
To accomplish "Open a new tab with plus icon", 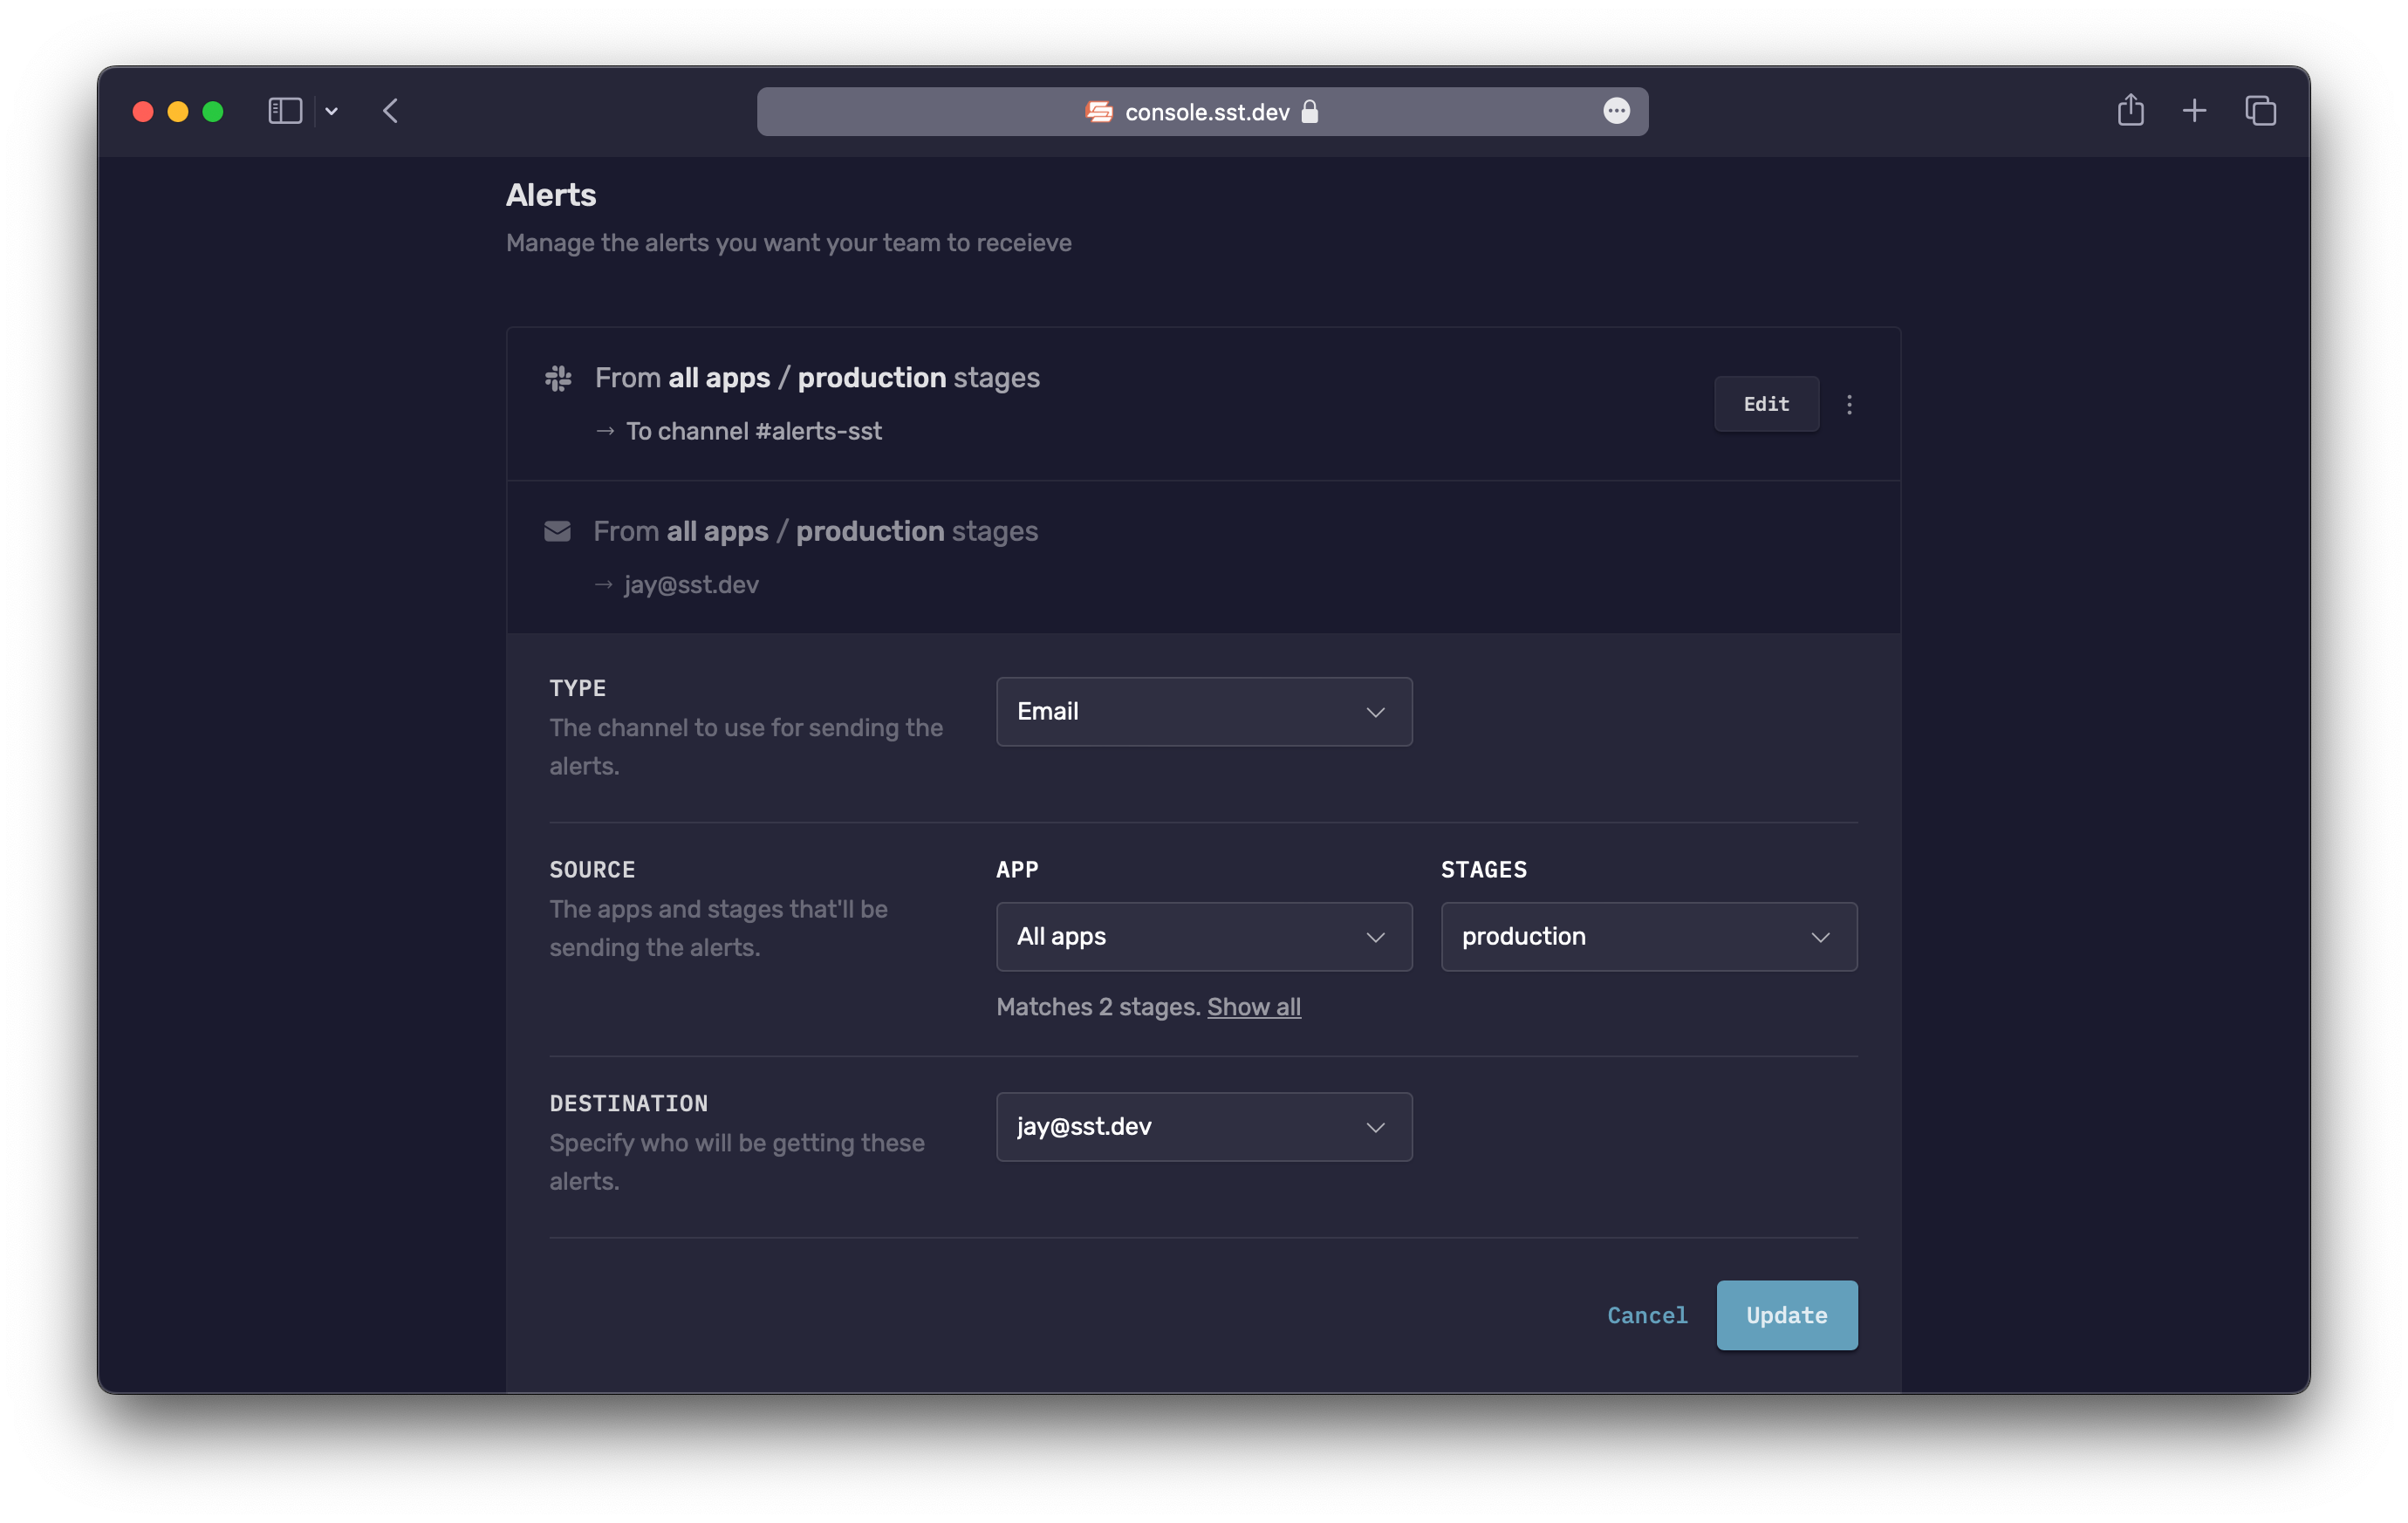I will (x=2194, y=111).
